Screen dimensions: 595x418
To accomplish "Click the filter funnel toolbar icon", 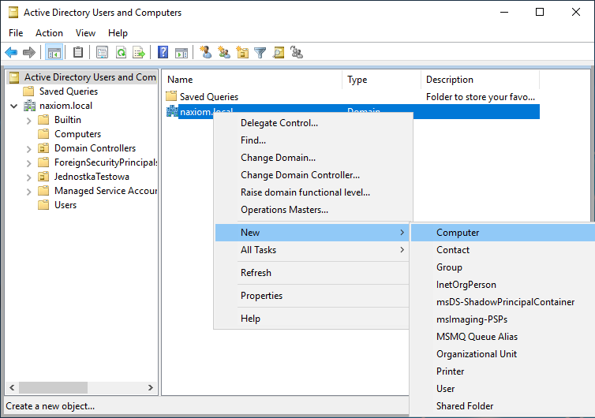I will 260,53.
